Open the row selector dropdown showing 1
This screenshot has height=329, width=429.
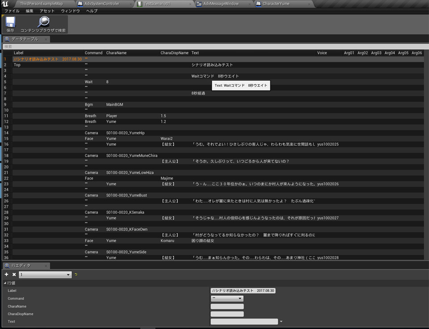coord(45,275)
